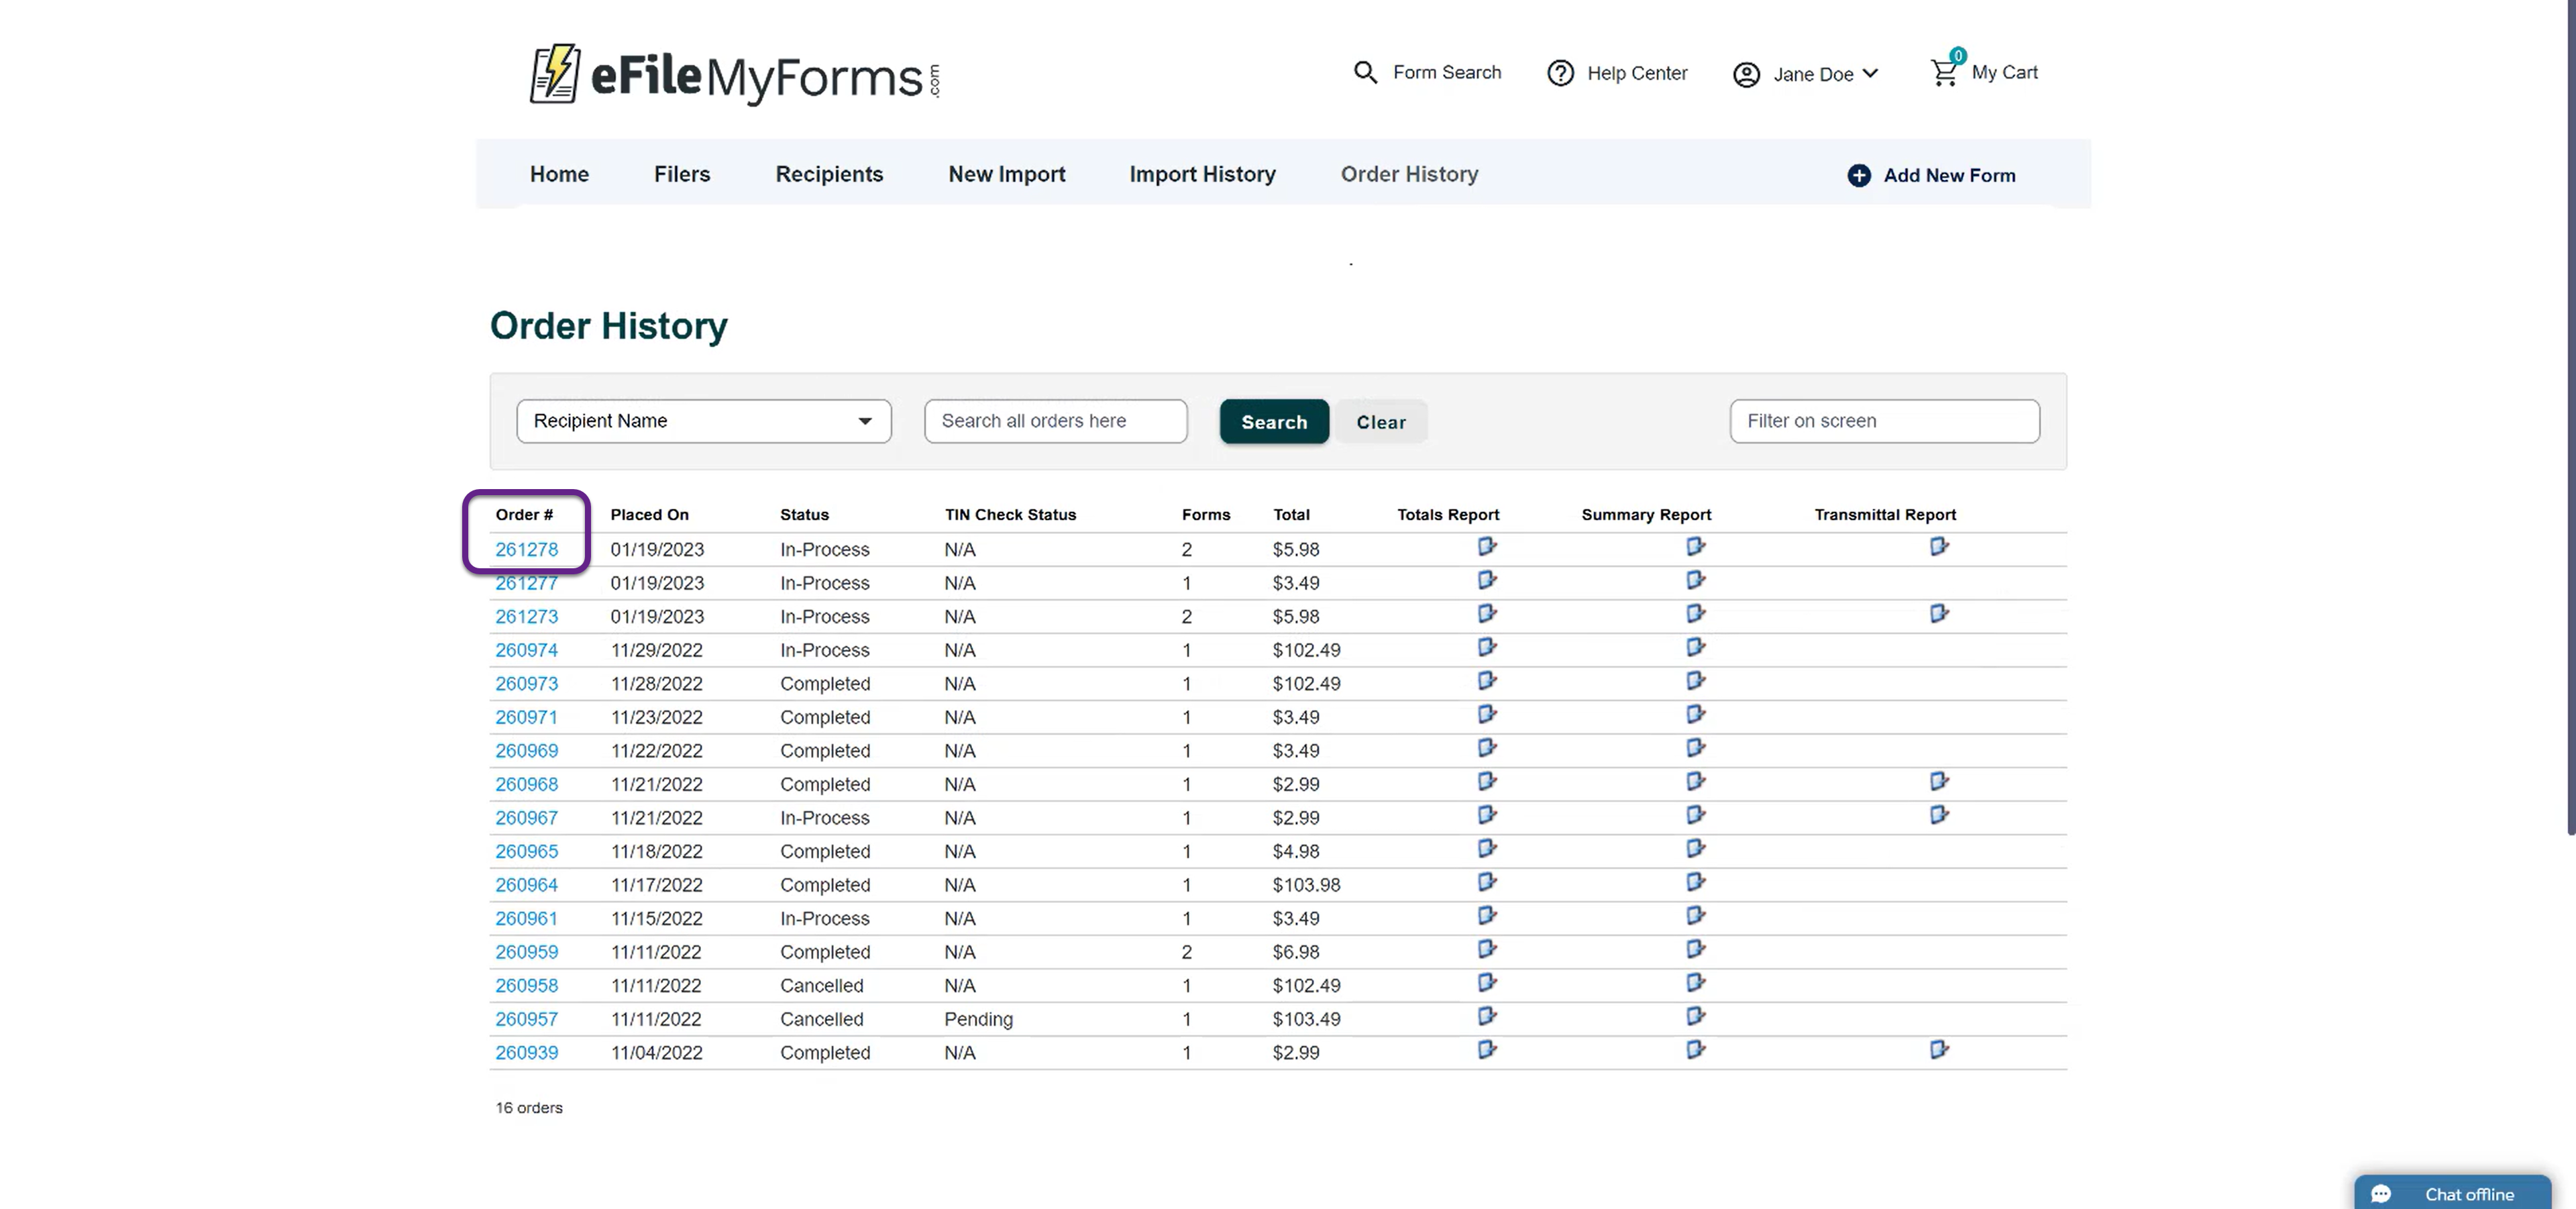
Task: Switch to the Recipients page
Action: (x=829, y=174)
